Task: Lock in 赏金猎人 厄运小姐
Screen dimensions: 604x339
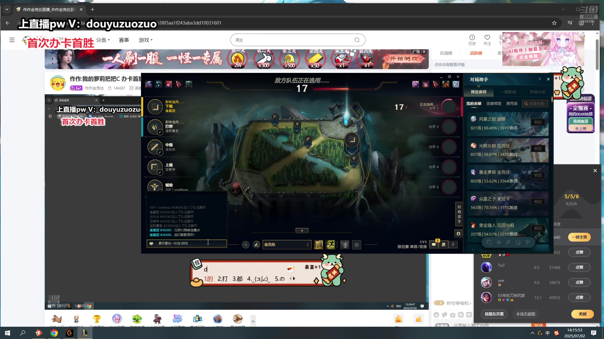Action: tap(538, 228)
